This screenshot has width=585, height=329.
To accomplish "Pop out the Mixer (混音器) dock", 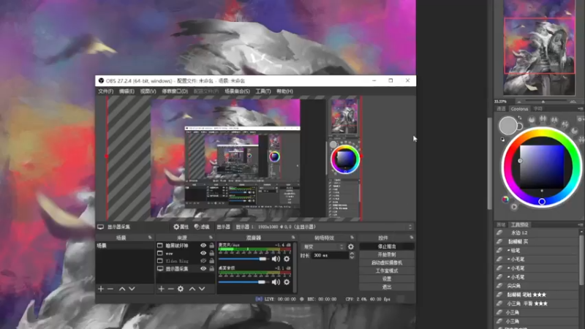I will point(293,237).
